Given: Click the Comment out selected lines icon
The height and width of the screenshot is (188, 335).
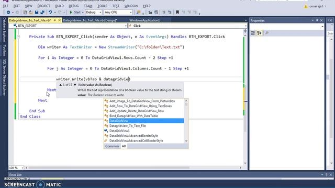Looking at the screenshot, I should [164, 13].
